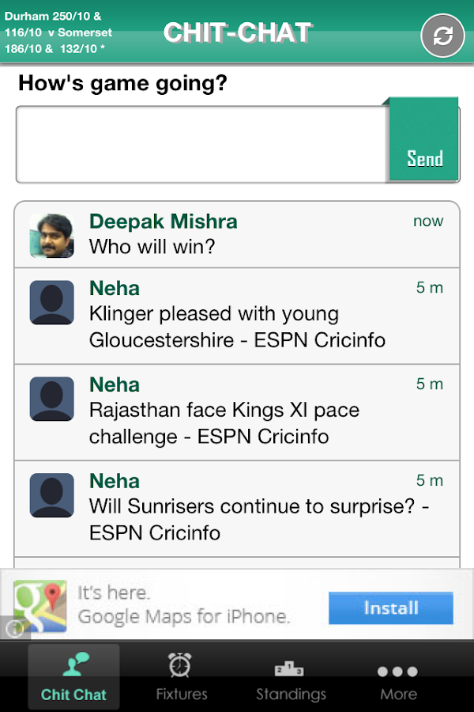Open the Durham v Somerset score ticker
The width and height of the screenshot is (474, 712).
coord(58,32)
